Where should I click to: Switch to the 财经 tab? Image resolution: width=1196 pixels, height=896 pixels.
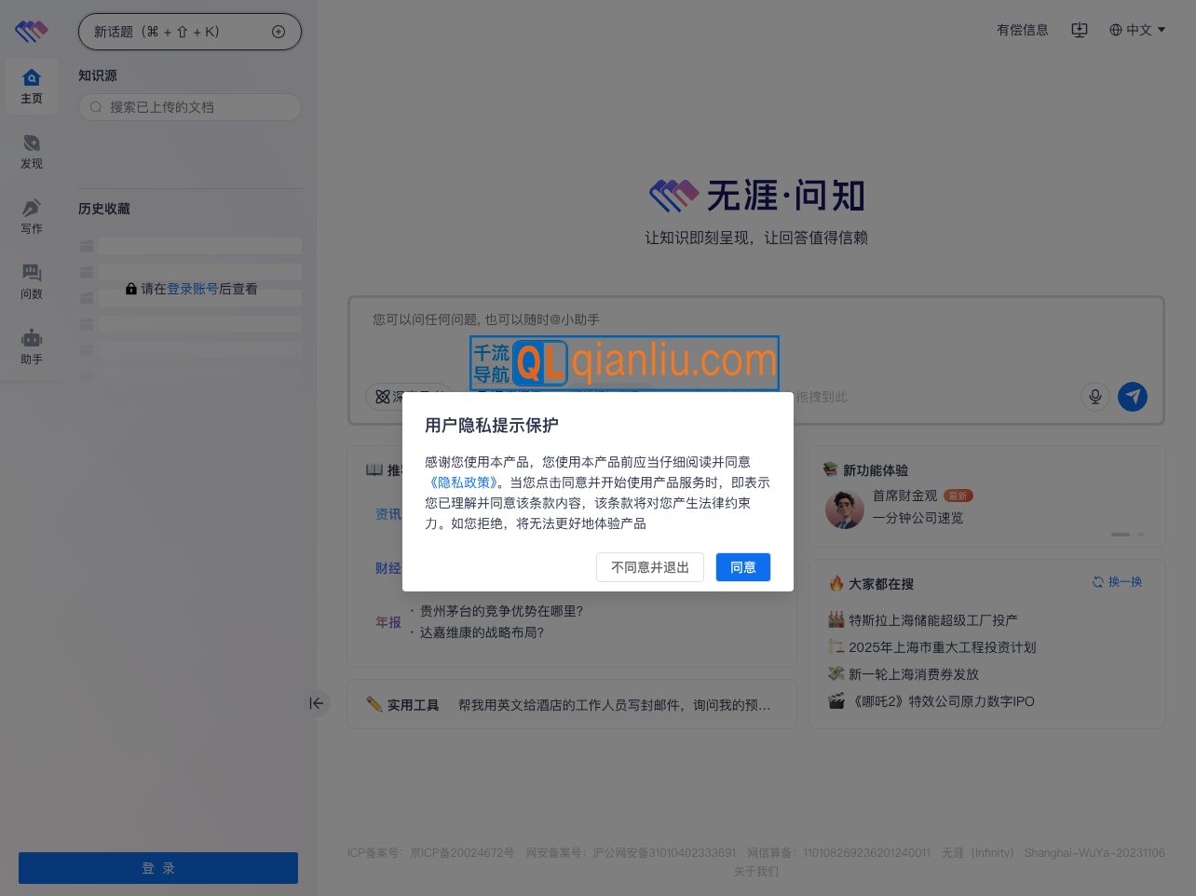[388, 568]
